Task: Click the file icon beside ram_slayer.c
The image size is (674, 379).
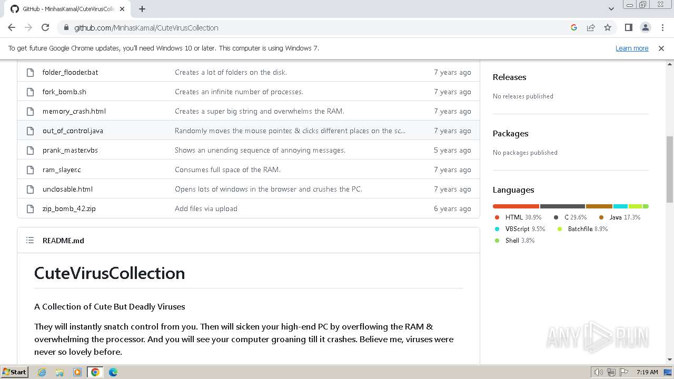Action: tap(30, 169)
